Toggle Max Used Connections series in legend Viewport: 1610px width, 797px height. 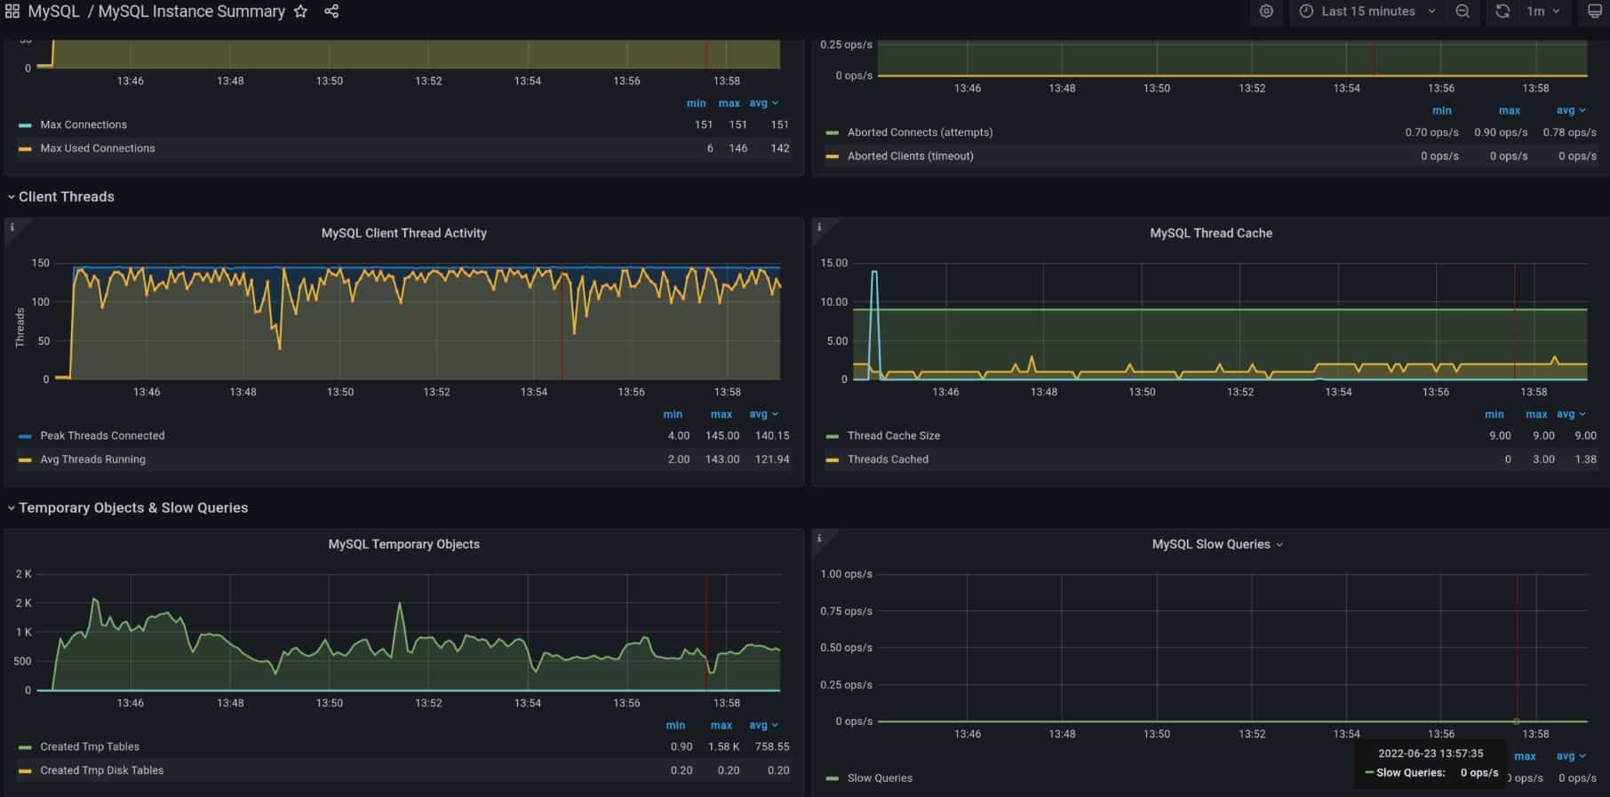coord(98,148)
